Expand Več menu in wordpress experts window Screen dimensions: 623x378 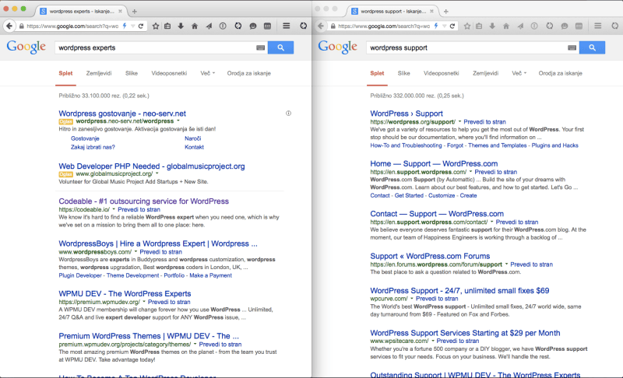(207, 73)
